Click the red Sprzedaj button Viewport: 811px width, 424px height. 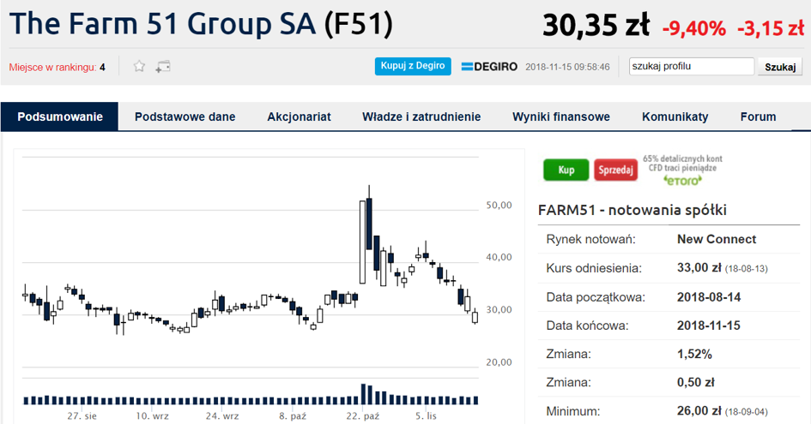coord(615,170)
